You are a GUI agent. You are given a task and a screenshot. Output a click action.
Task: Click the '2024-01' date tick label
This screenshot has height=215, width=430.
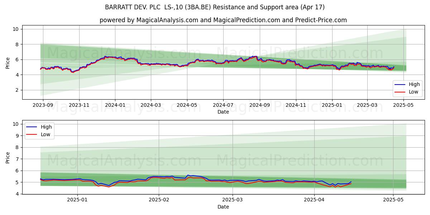click(x=115, y=106)
